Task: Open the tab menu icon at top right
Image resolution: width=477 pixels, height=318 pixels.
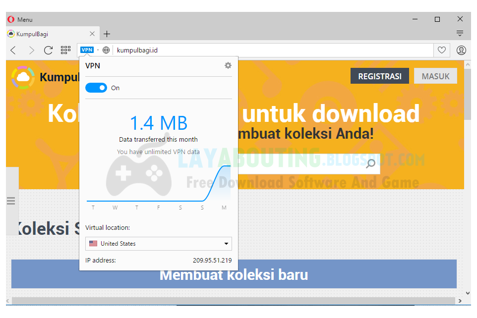Action: click(x=460, y=34)
